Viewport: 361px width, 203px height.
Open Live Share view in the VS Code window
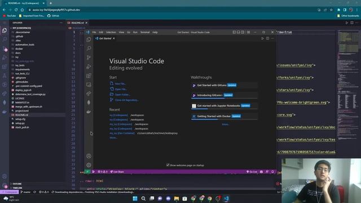point(89,94)
